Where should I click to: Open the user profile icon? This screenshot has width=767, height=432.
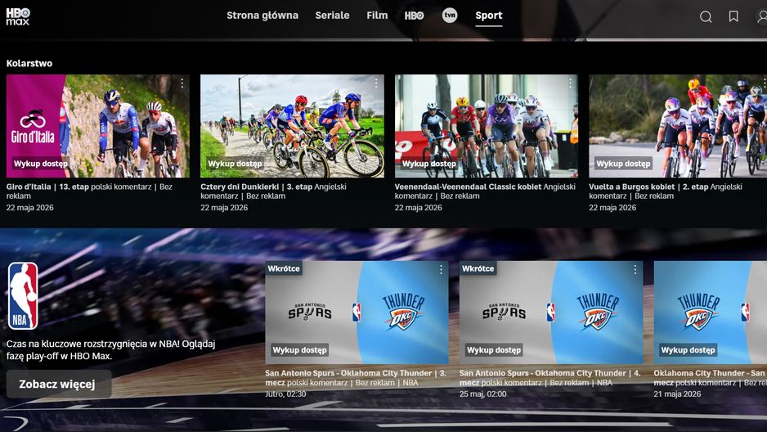pyautogui.click(x=761, y=16)
